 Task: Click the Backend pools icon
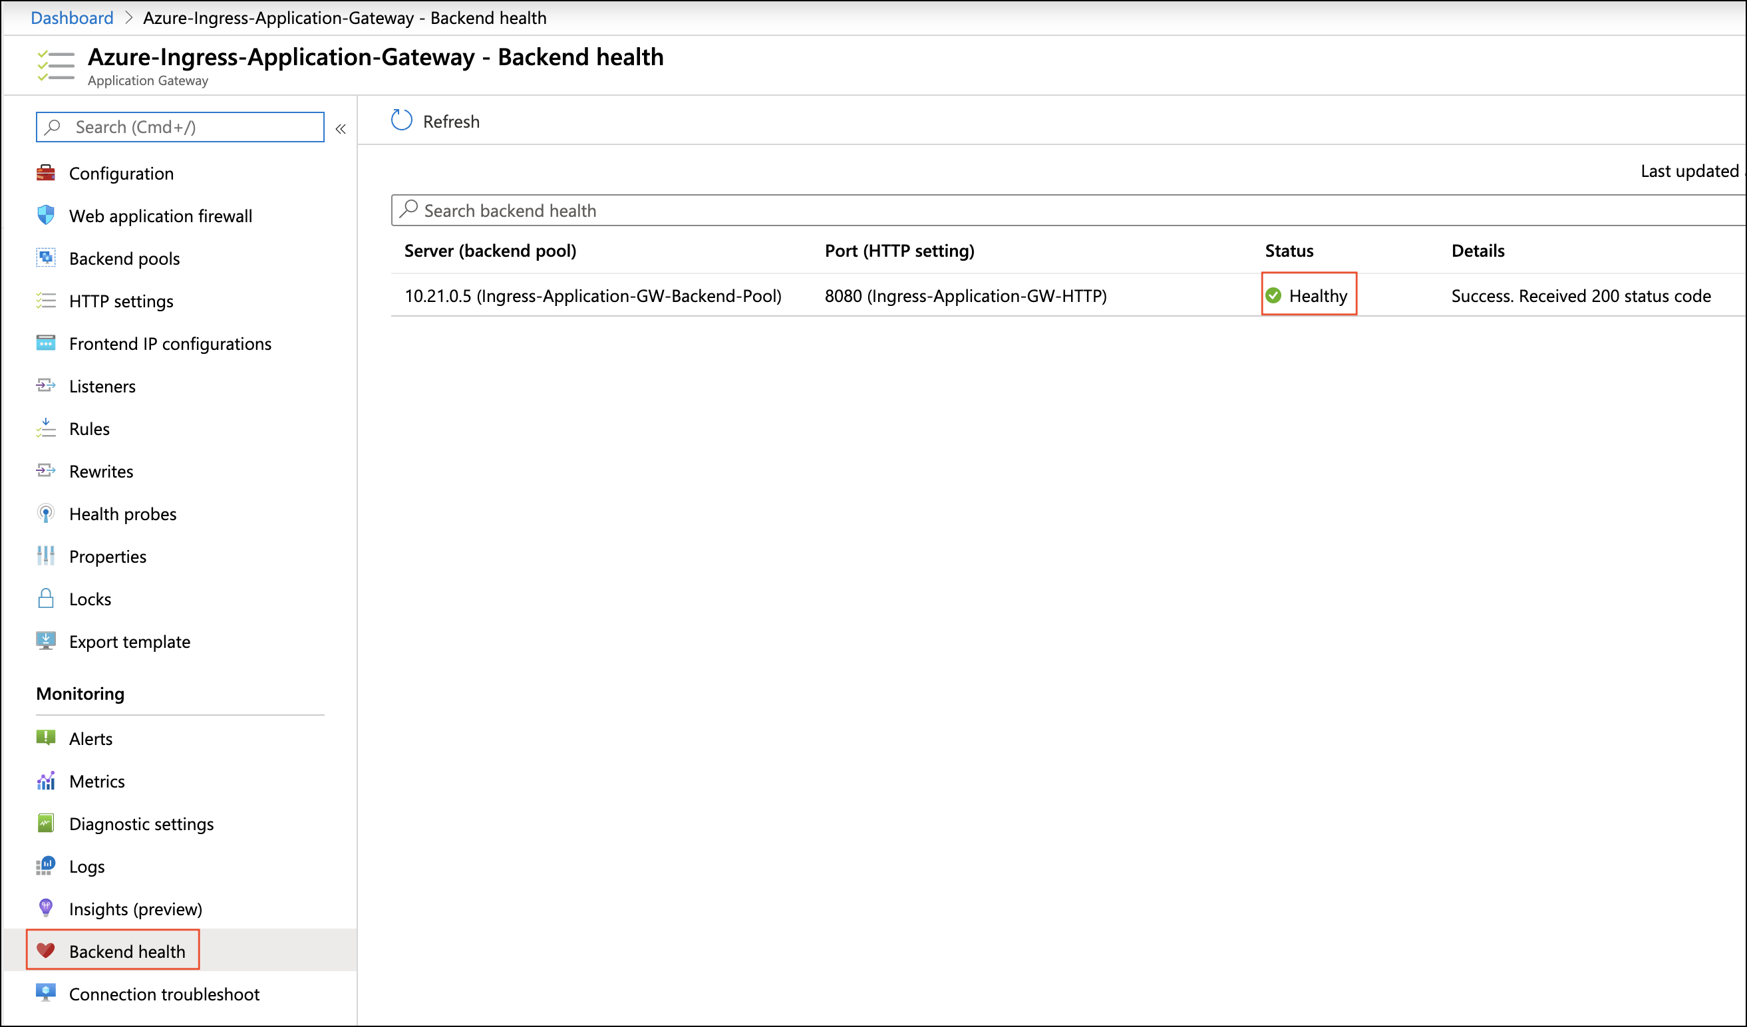(x=46, y=259)
